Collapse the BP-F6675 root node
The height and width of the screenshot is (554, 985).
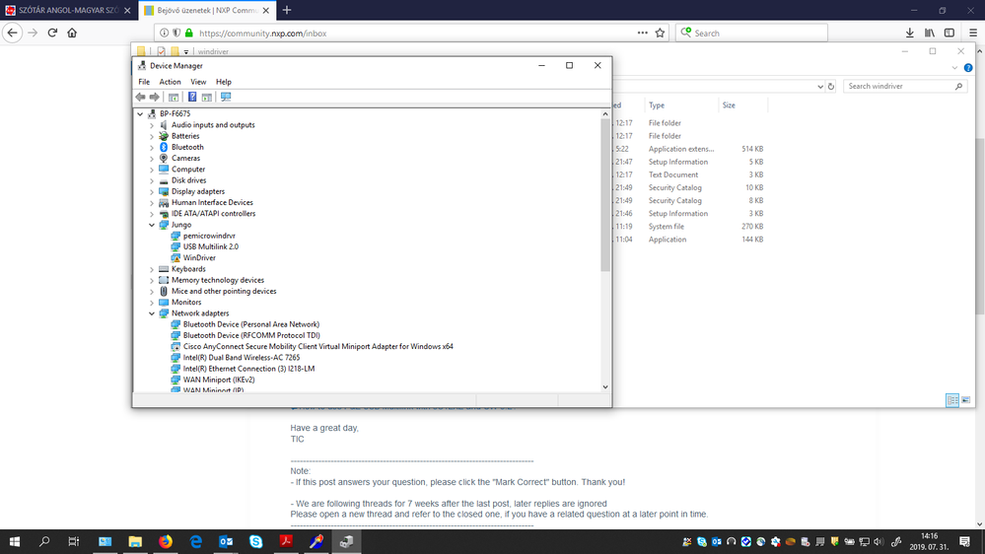[140, 113]
